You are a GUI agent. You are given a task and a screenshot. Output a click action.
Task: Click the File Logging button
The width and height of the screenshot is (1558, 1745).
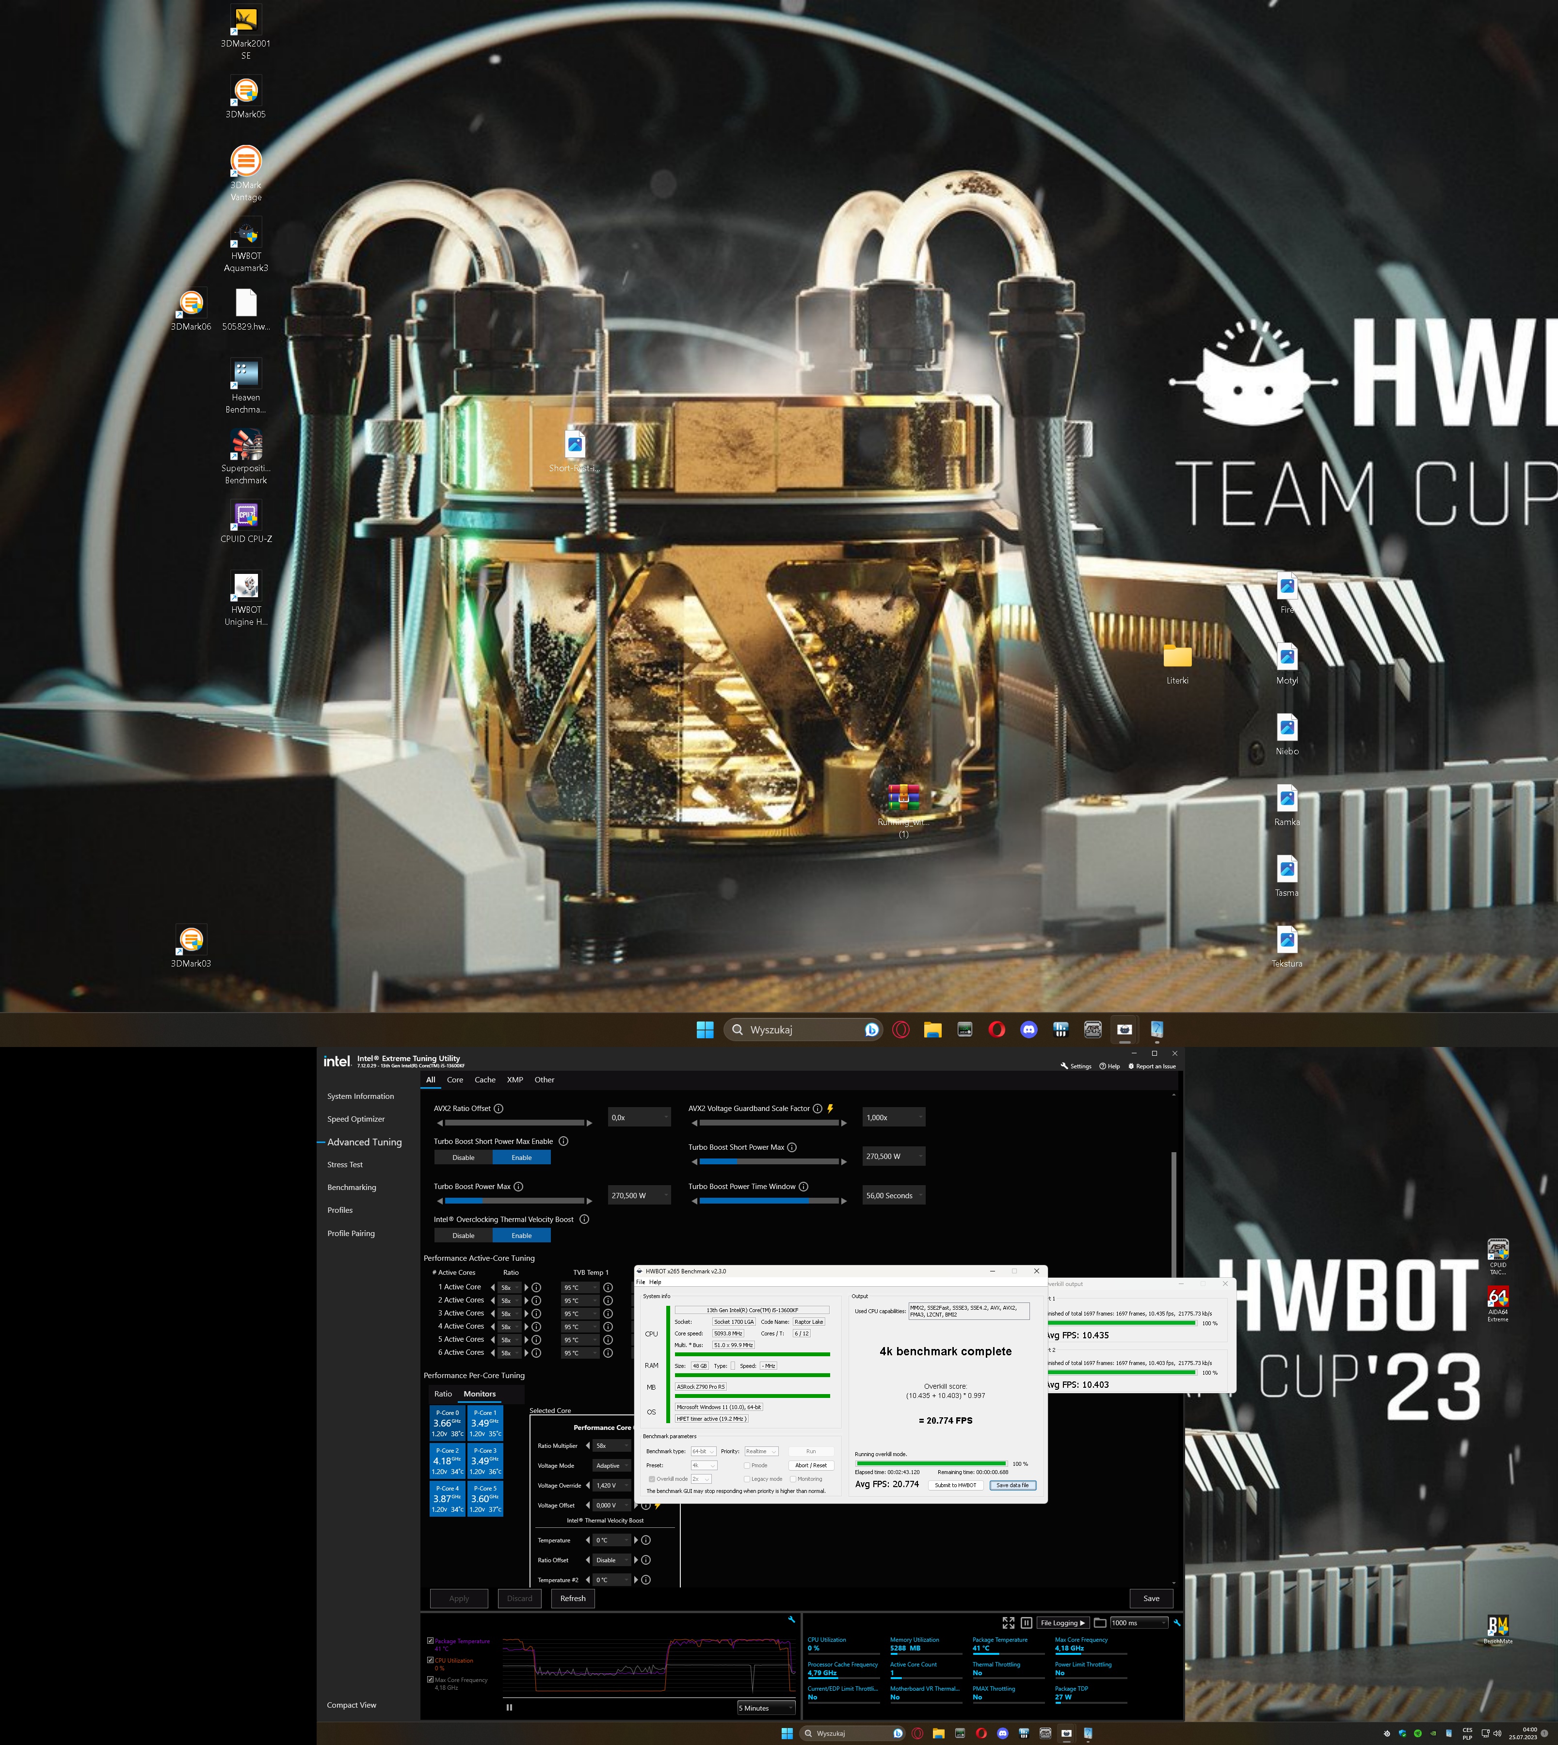(x=1062, y=1623)
